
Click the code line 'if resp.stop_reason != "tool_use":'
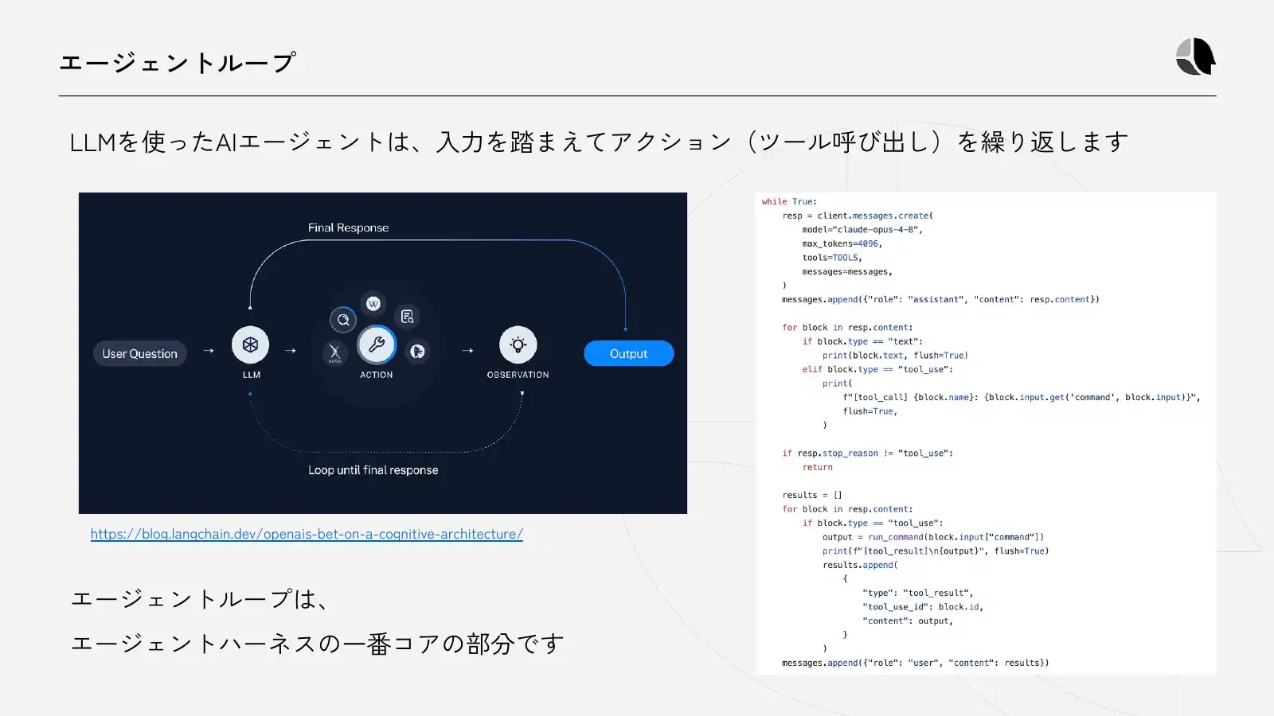[x=867, y=453]
